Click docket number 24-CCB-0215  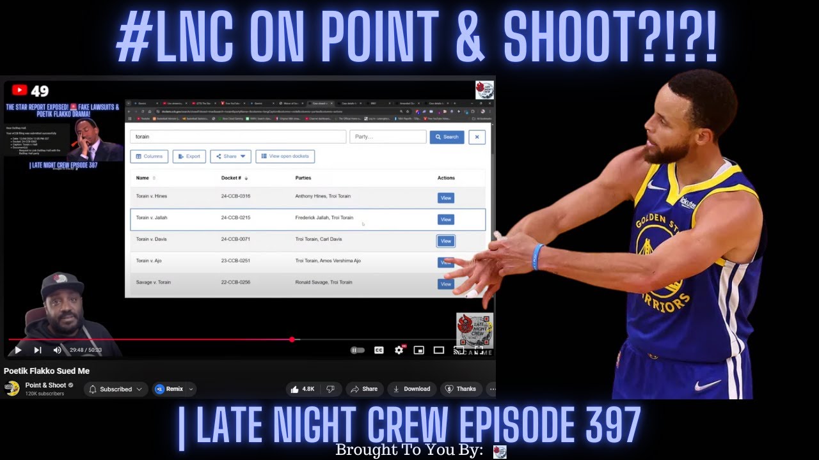235,217
